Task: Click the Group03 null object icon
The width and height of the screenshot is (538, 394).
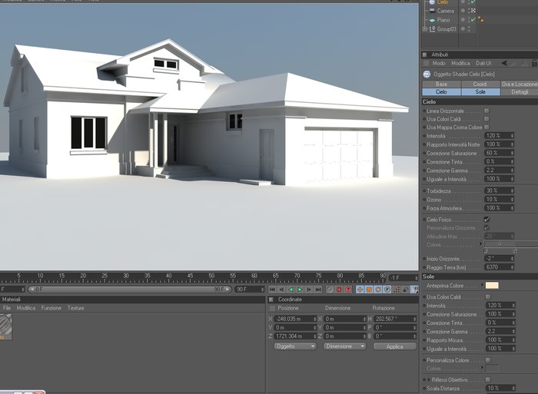Action: (x=432, y=29)
